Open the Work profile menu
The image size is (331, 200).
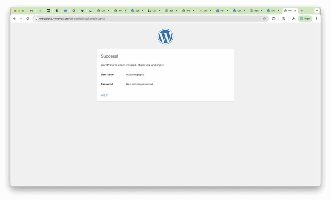pyautogui.click(x=305, y=19)
